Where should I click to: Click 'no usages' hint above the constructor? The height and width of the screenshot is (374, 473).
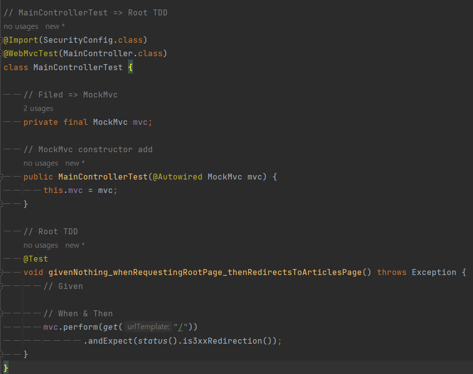41,163
